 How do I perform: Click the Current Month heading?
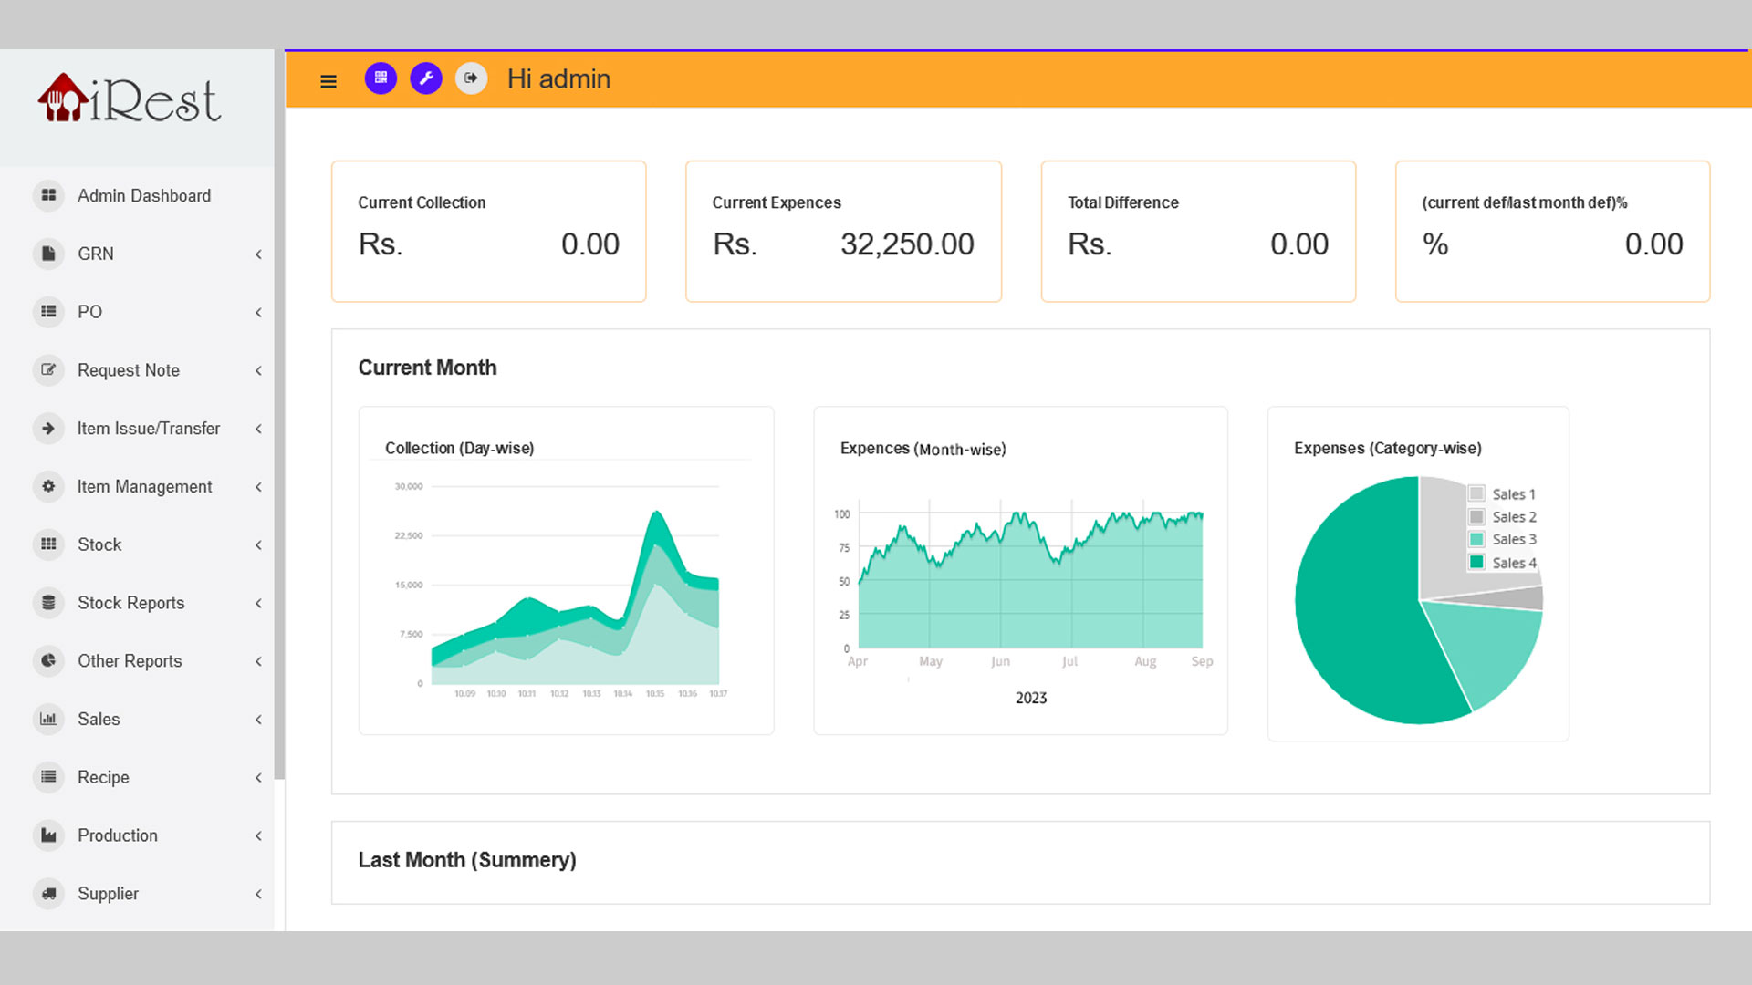427,368
